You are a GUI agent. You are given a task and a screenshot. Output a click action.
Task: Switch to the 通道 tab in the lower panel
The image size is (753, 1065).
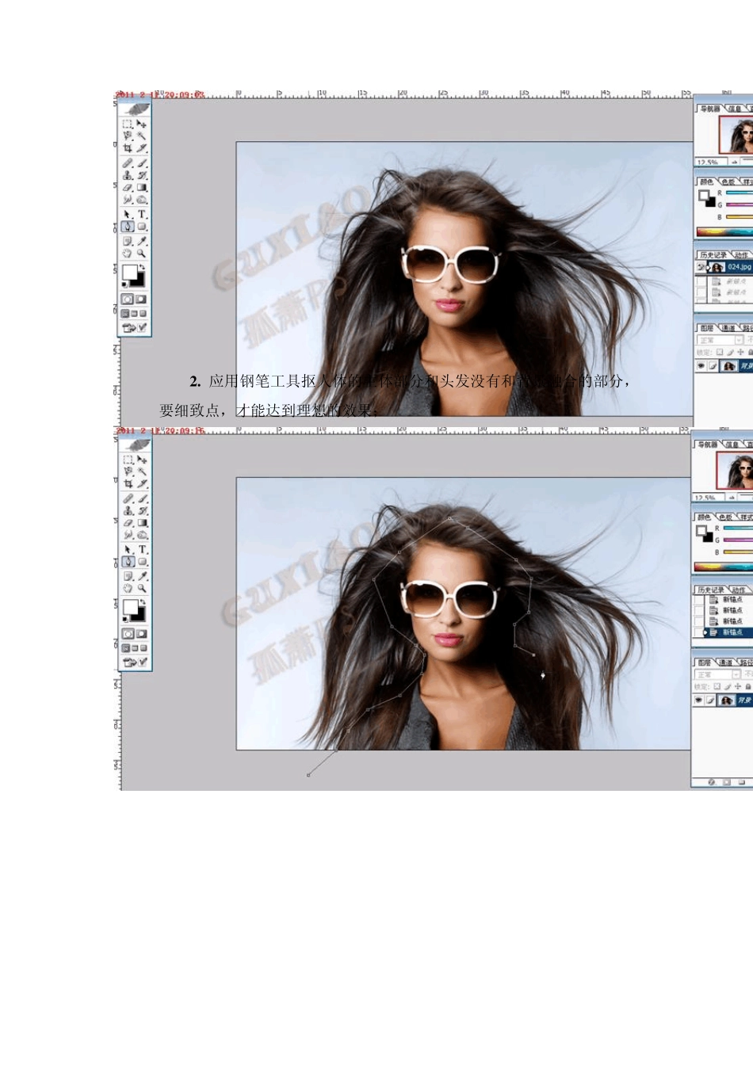coord(726,662)
